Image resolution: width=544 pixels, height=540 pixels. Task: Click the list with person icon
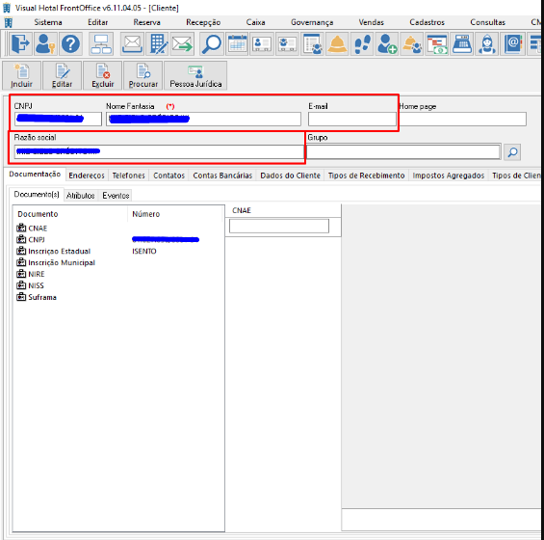tap(312, 43)
